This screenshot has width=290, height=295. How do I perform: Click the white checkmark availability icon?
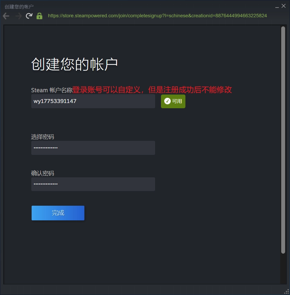(x=167, y=101)
